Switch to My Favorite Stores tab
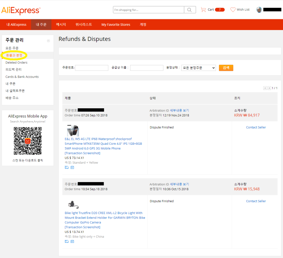Viewport: 283px width, 258px height. pyautogui.click(x=116, y=24)
